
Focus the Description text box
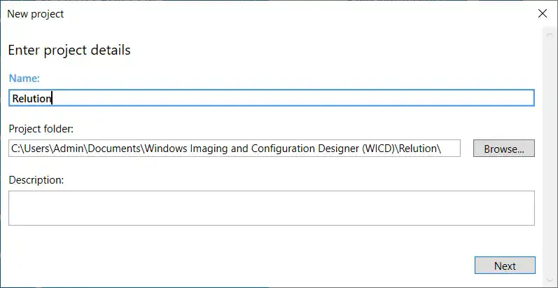coord(271,208)
